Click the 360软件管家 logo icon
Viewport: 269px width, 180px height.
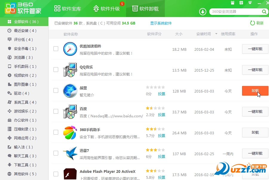click(10, 8)
